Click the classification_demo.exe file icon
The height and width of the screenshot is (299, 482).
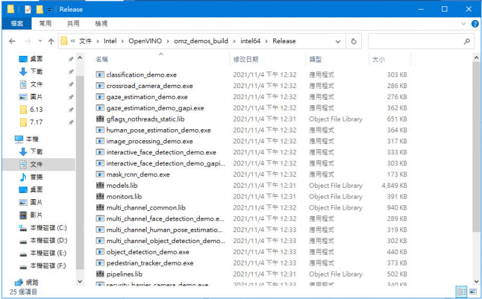pyautogui.click(x=100, y=75)
